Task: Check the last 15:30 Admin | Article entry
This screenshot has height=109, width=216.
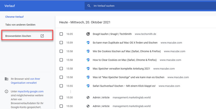Action: (x=61, y=106)
